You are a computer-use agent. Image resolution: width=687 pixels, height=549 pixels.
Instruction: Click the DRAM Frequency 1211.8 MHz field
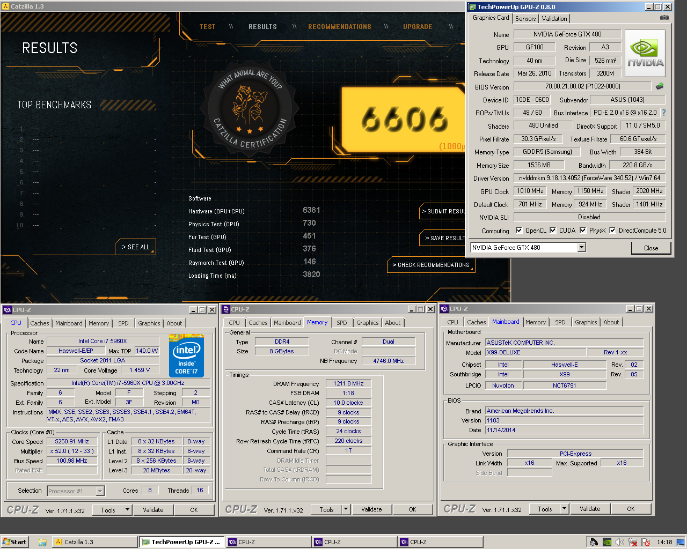click(x=348, y=383)
